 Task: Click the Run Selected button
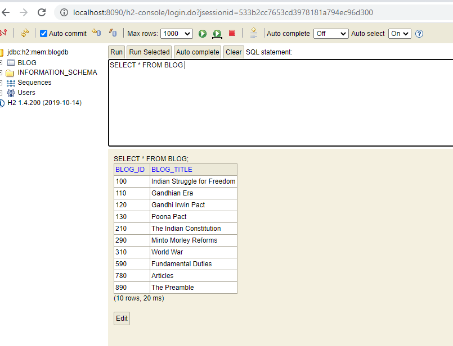pyautogui.click(x=149, y=52)
